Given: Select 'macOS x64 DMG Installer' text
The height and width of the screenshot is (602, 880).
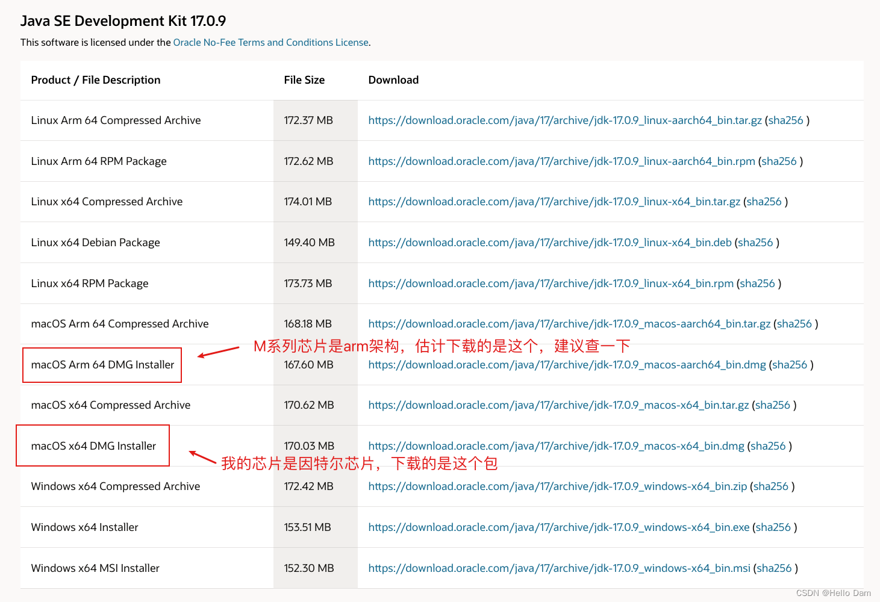Looking at the screenshot, I should coord(93,446).
